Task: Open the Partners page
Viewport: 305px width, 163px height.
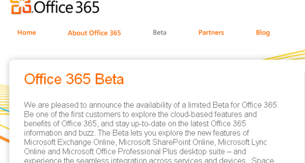Action: (211, 32)
